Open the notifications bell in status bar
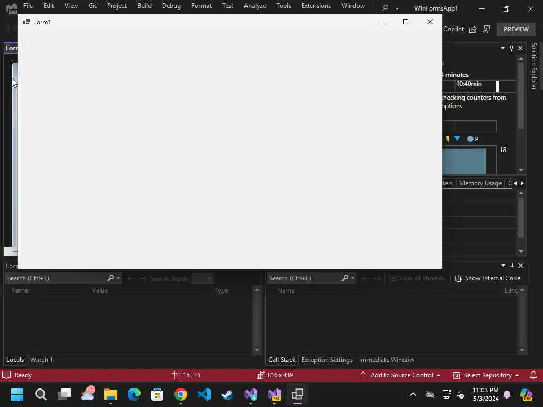The image size is (543, 407). (533, 375)
